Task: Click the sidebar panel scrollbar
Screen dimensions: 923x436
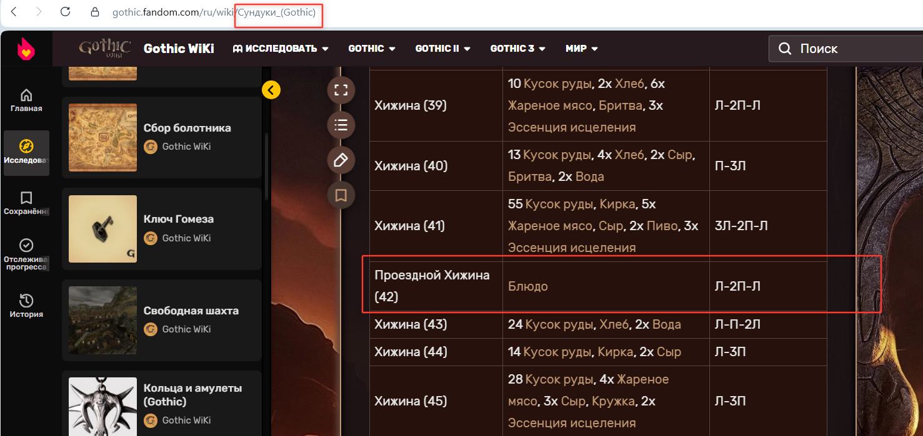Action: tap(267, 167)
